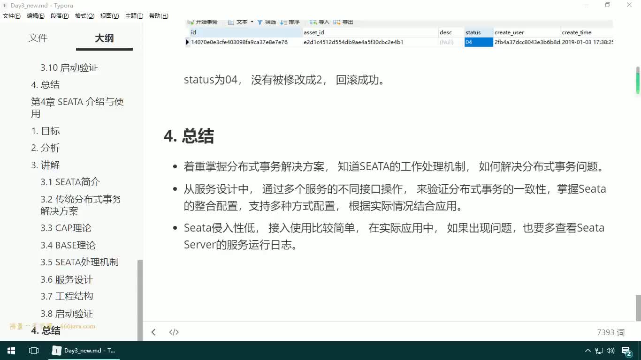Click the bullet starting 着重掌握分布式事务解决方案
641x360 pixels.
pos(394,166)
